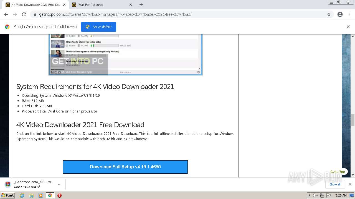Switch to the Wait For Resource tab

pyautogui.click(x=102, y=5)
